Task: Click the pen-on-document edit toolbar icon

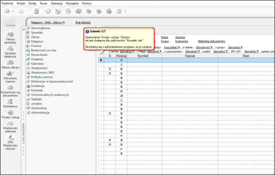Action: point(58,11)
